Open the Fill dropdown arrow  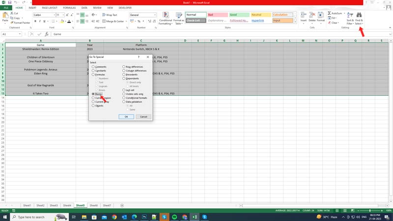(336, 18)
